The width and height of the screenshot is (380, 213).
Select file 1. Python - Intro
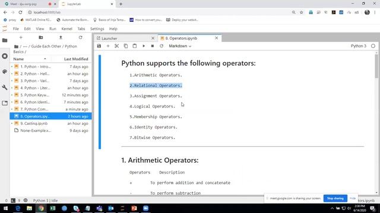[x=50, y=66]
